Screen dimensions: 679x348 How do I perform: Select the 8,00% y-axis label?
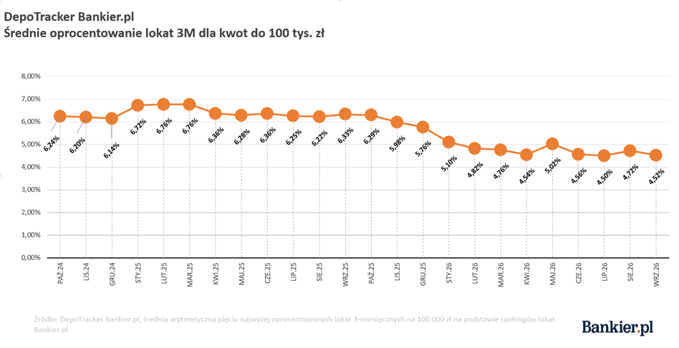tap(31, 76)
